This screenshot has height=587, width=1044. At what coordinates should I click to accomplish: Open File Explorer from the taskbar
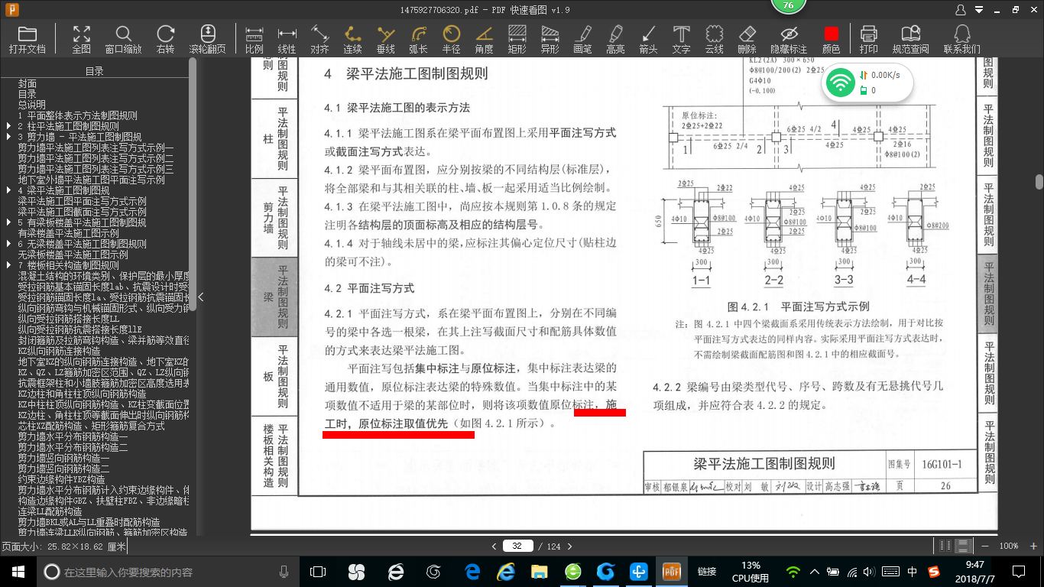point(540,572)
